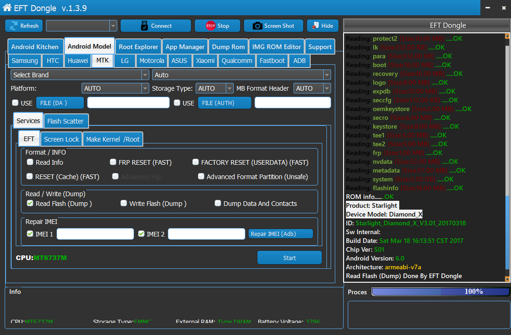
Task: Click the Start button
Action: (289, 258)
